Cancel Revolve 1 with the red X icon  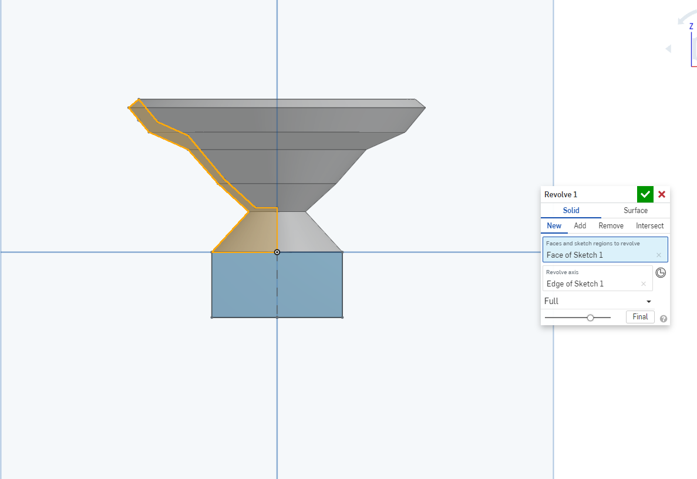[662, 194]
